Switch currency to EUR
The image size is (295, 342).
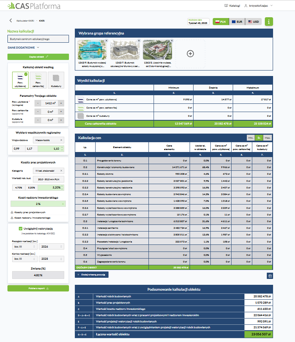(x=237, y=22)
